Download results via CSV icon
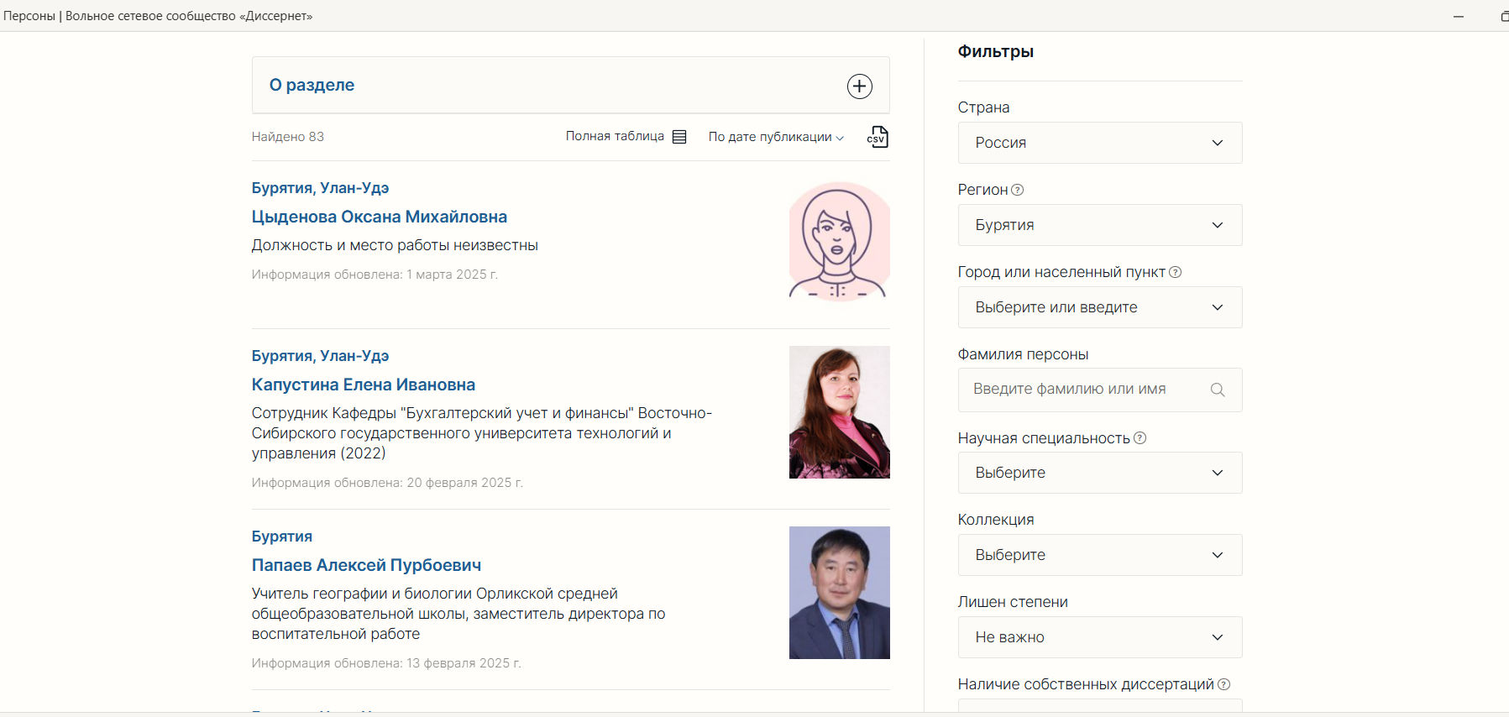1509x717 pixels. tap(878, 137)
